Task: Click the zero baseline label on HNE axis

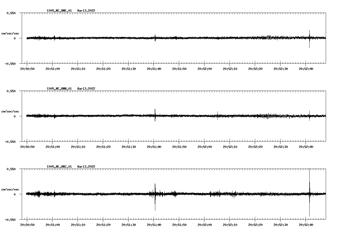Action: pos(15,38)
